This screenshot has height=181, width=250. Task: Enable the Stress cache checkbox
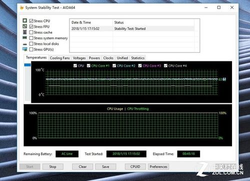click(x=31, y=32)
